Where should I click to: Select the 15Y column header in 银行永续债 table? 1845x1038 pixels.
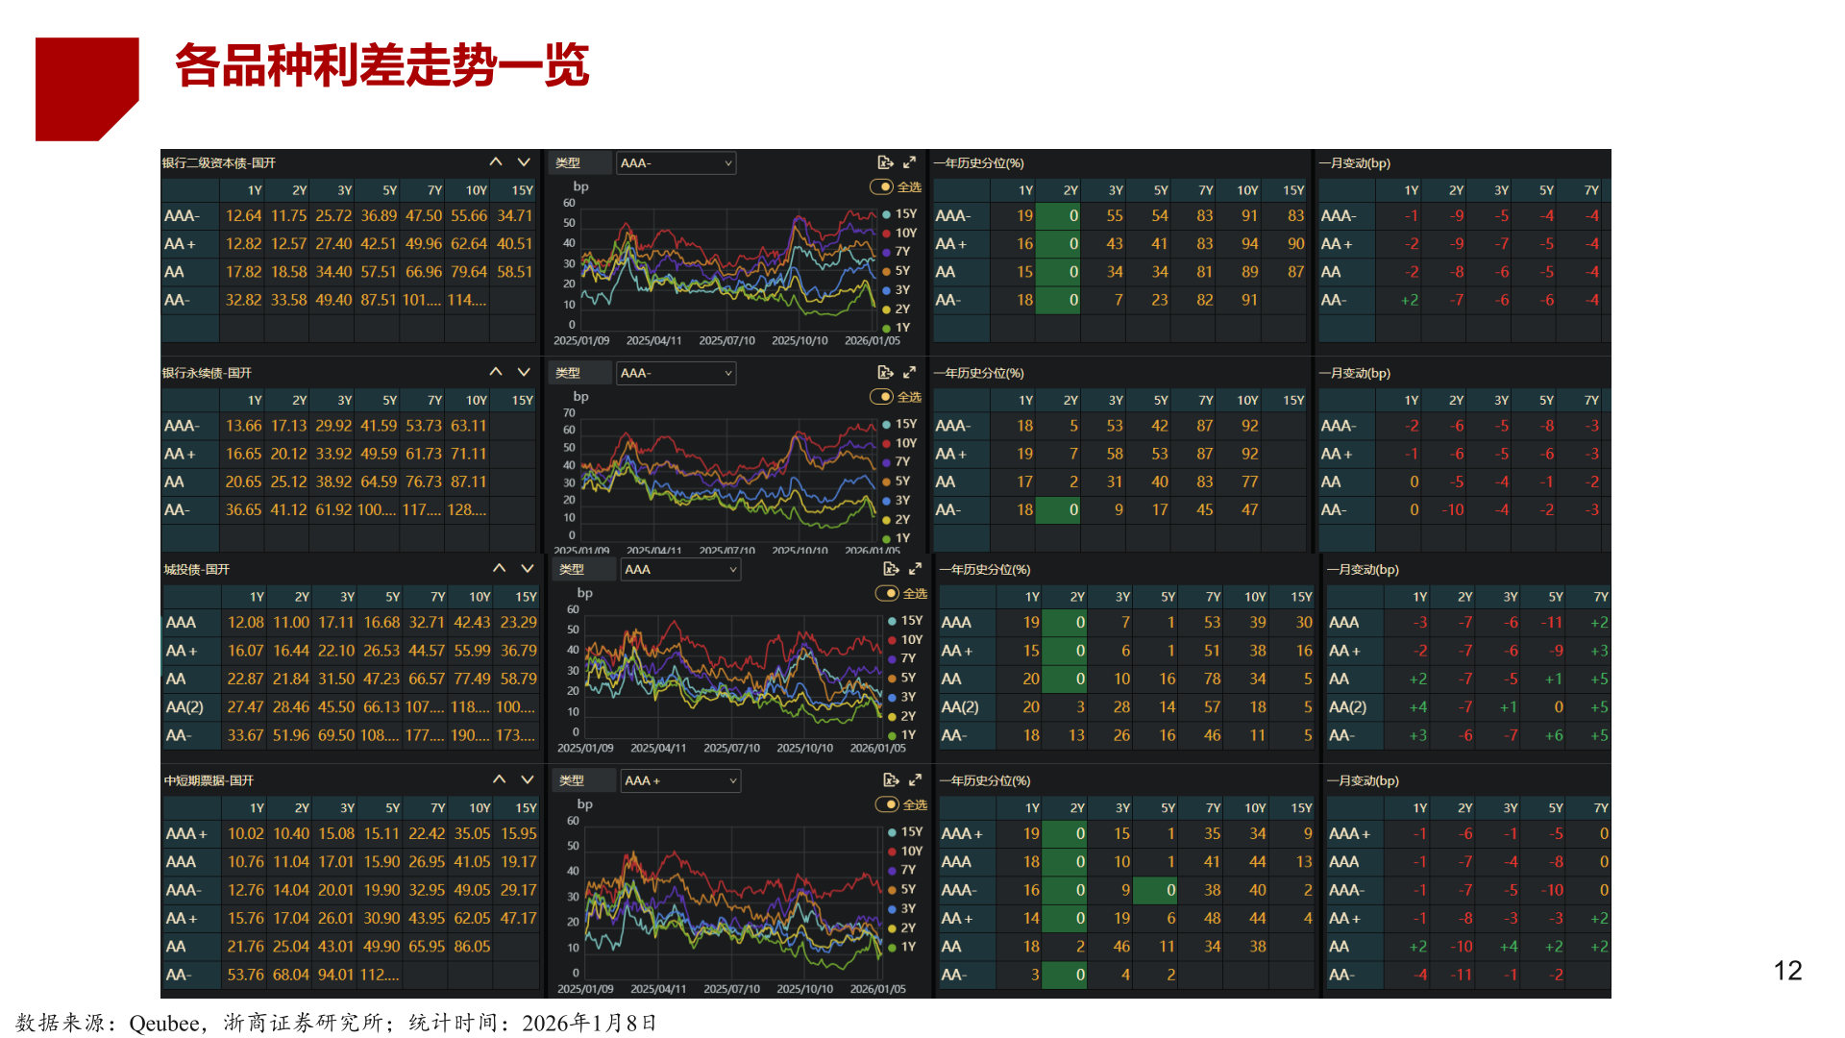coord(522,400)
